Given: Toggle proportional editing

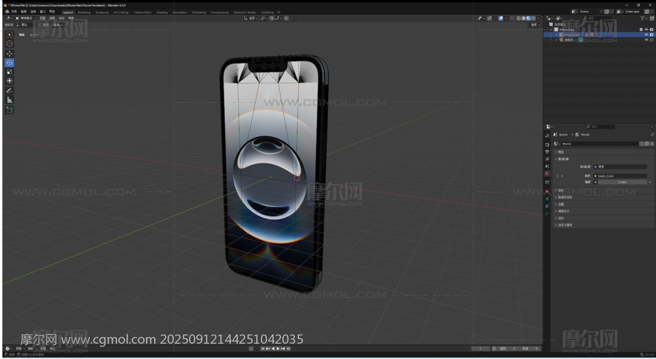Looking at the screenshot, I should click(286, 18).
